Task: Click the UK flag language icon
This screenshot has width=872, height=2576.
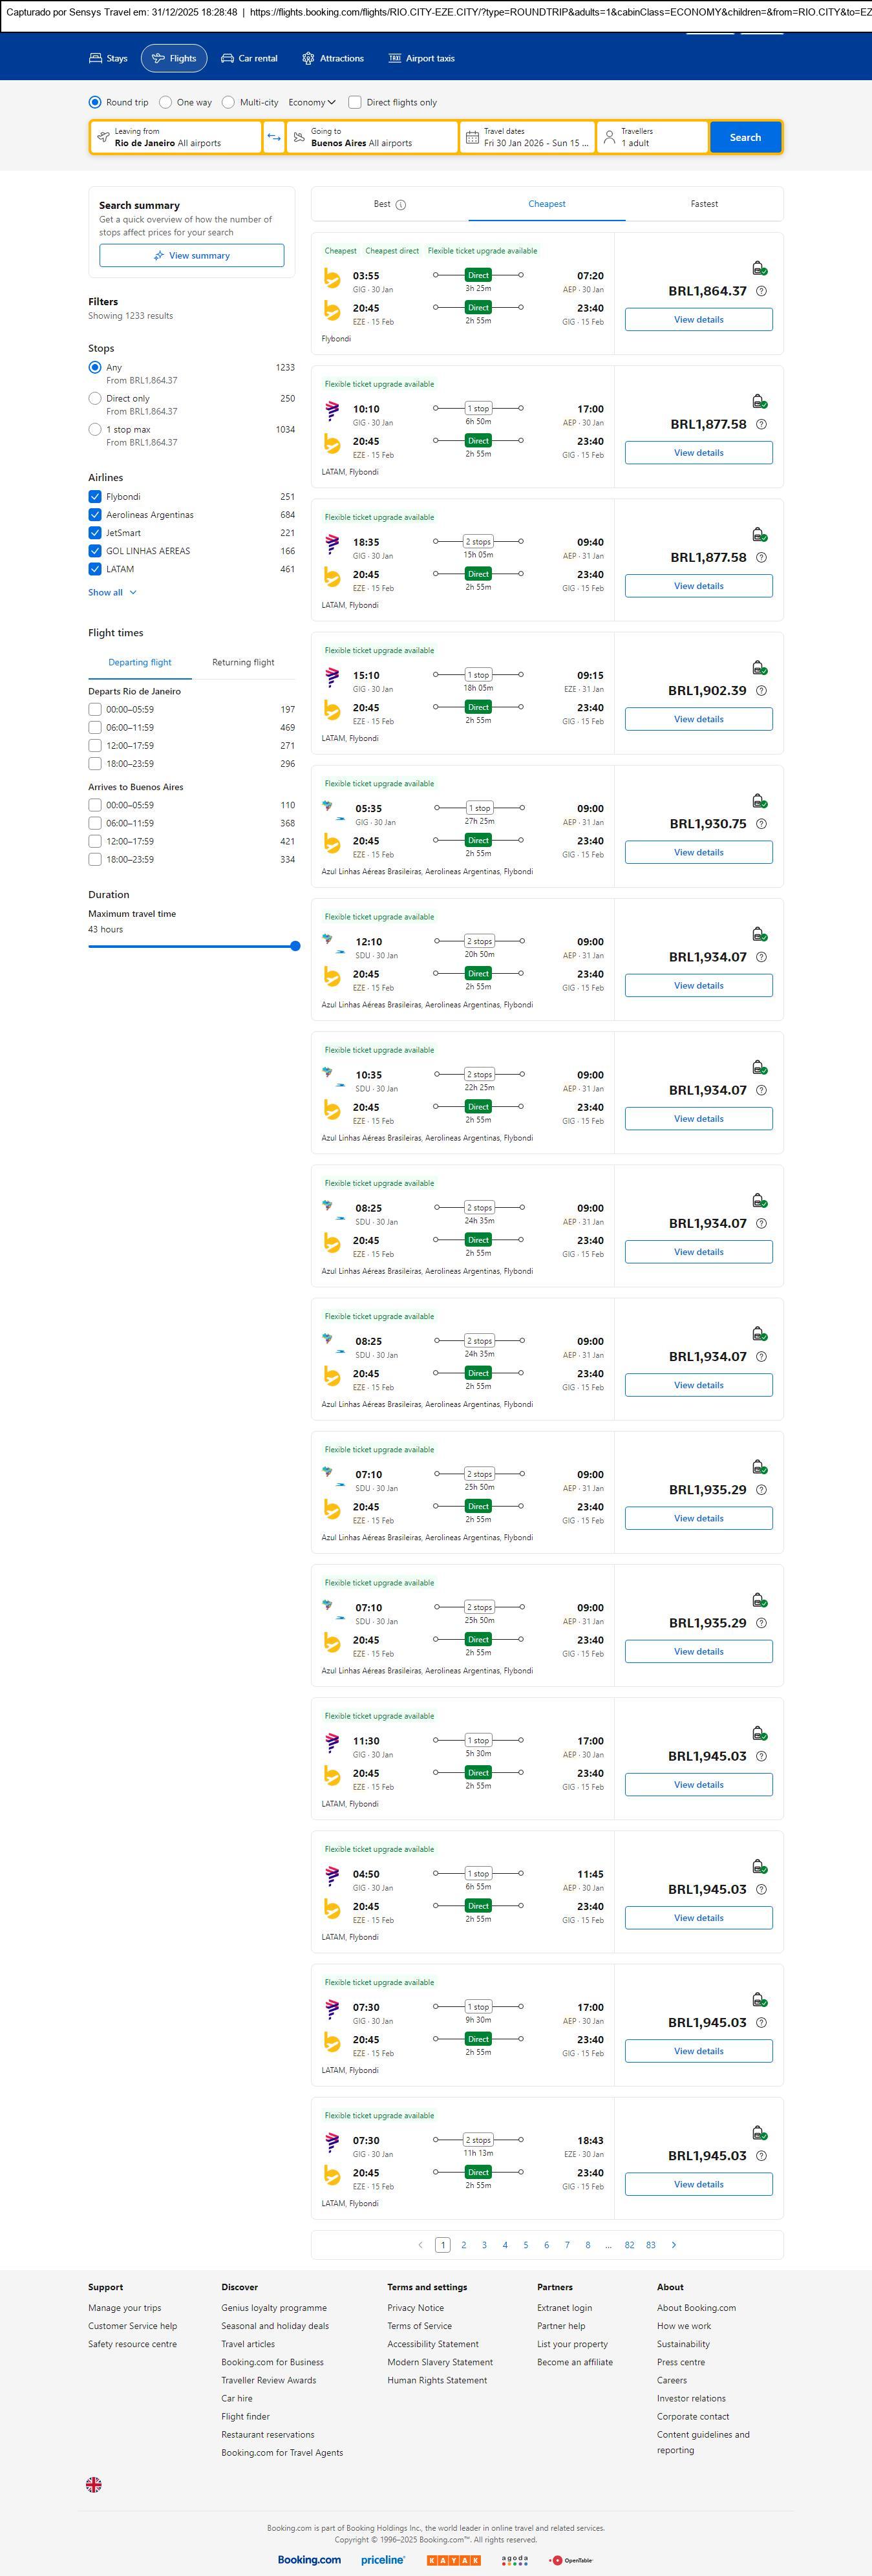Action: point(94,2484)
